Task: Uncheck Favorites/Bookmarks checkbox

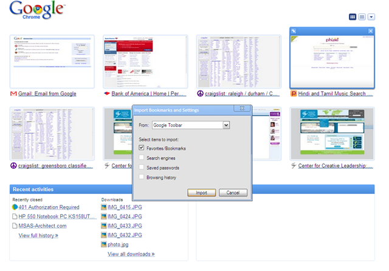Action: click(142, 148)
